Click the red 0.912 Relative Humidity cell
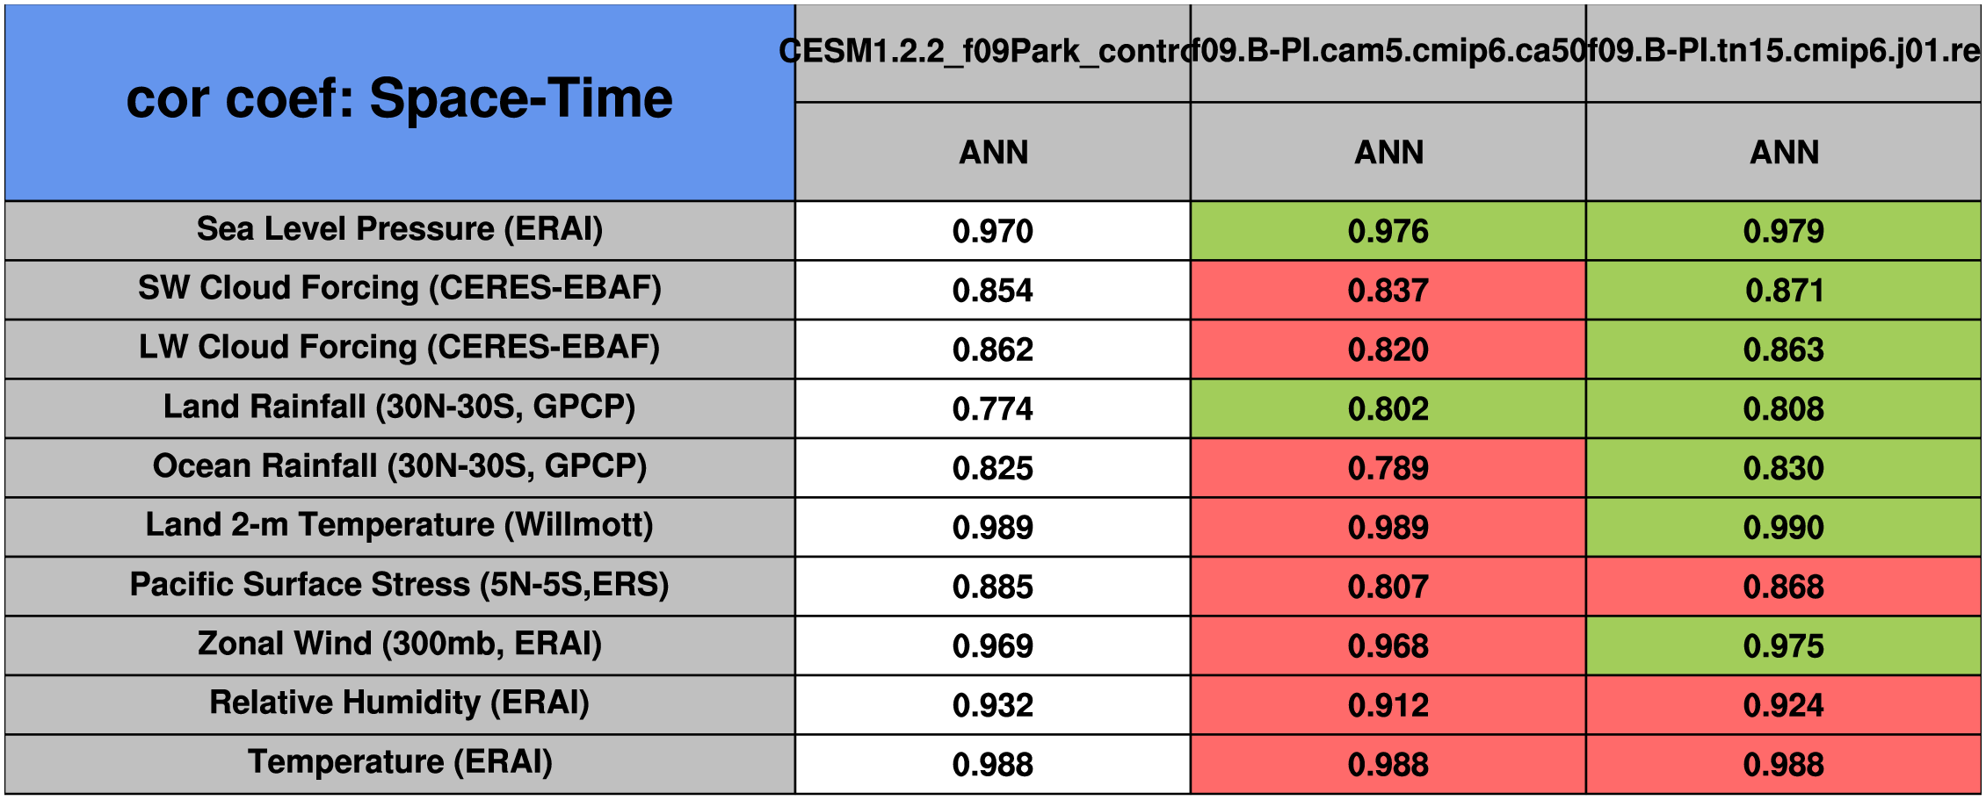The image size is (1986, 800). [1388, 705]
